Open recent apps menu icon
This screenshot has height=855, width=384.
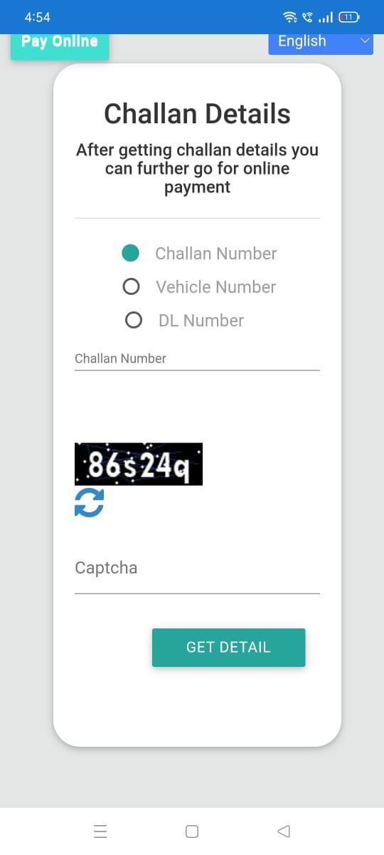(x=100, y=831)
